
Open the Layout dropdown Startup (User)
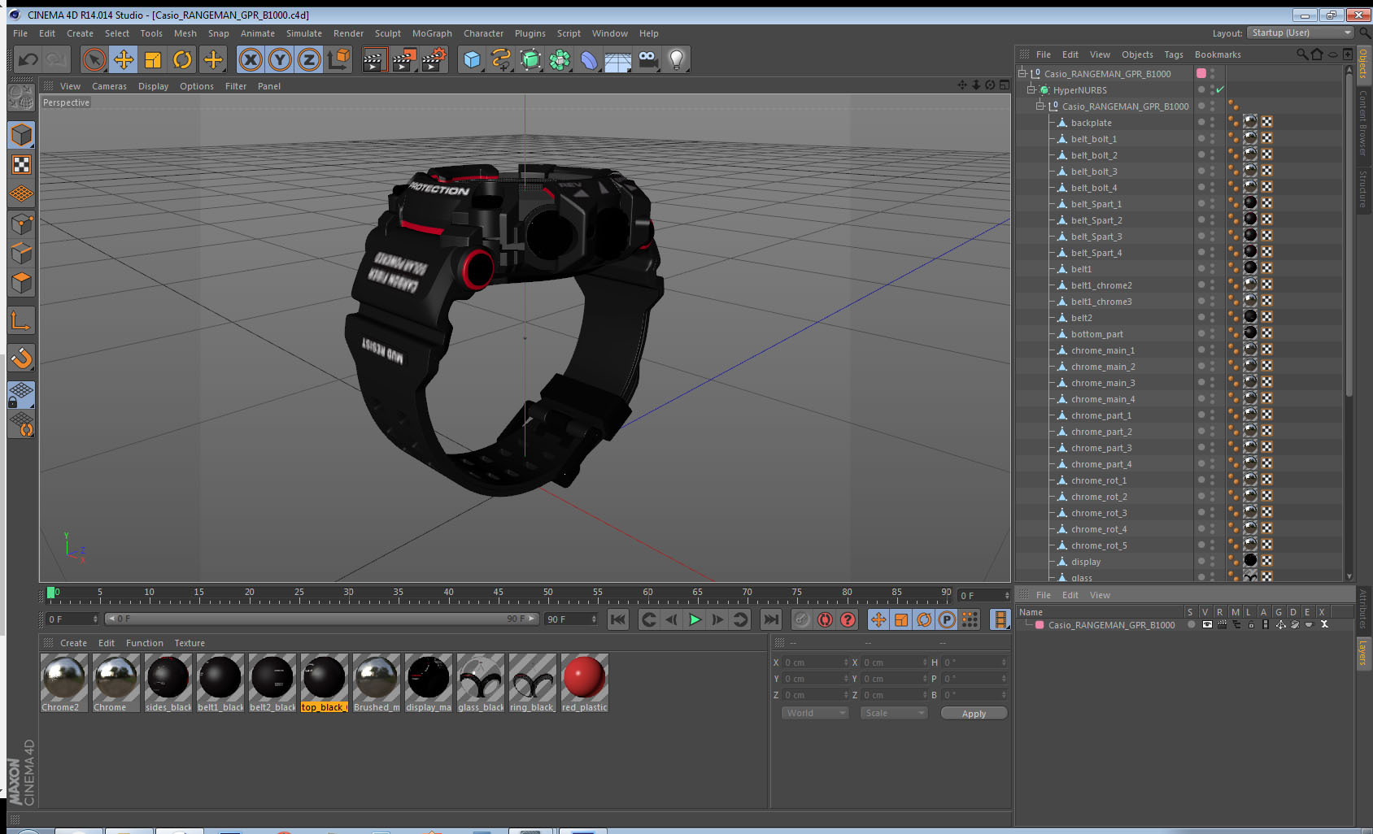pos(1301,33)
